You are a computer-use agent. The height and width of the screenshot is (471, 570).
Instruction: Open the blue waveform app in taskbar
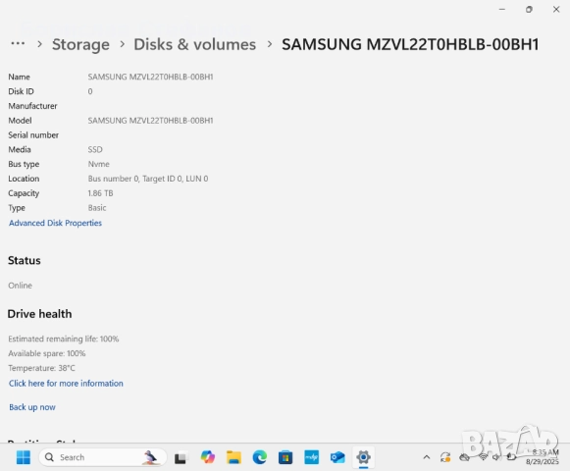coord(312,457)
